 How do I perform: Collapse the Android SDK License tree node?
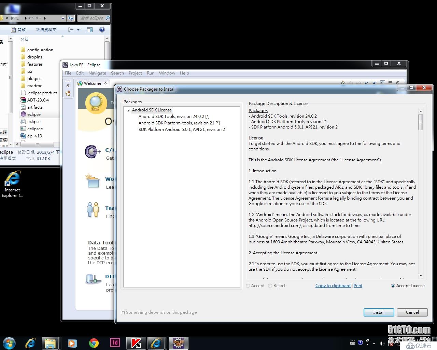(128, 110)
